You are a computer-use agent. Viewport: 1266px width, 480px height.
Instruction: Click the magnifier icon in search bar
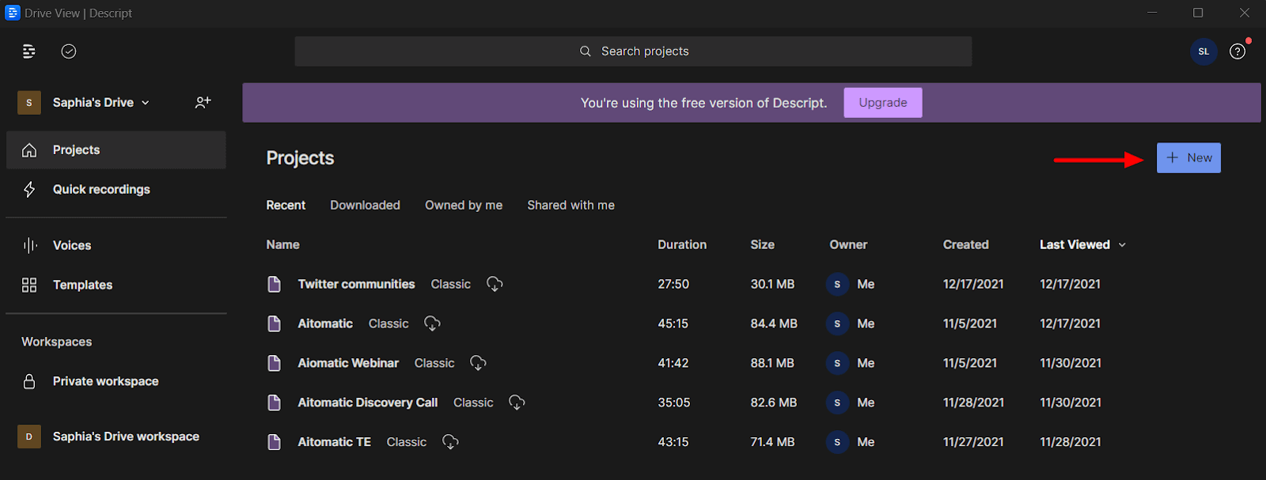point(586,51)
